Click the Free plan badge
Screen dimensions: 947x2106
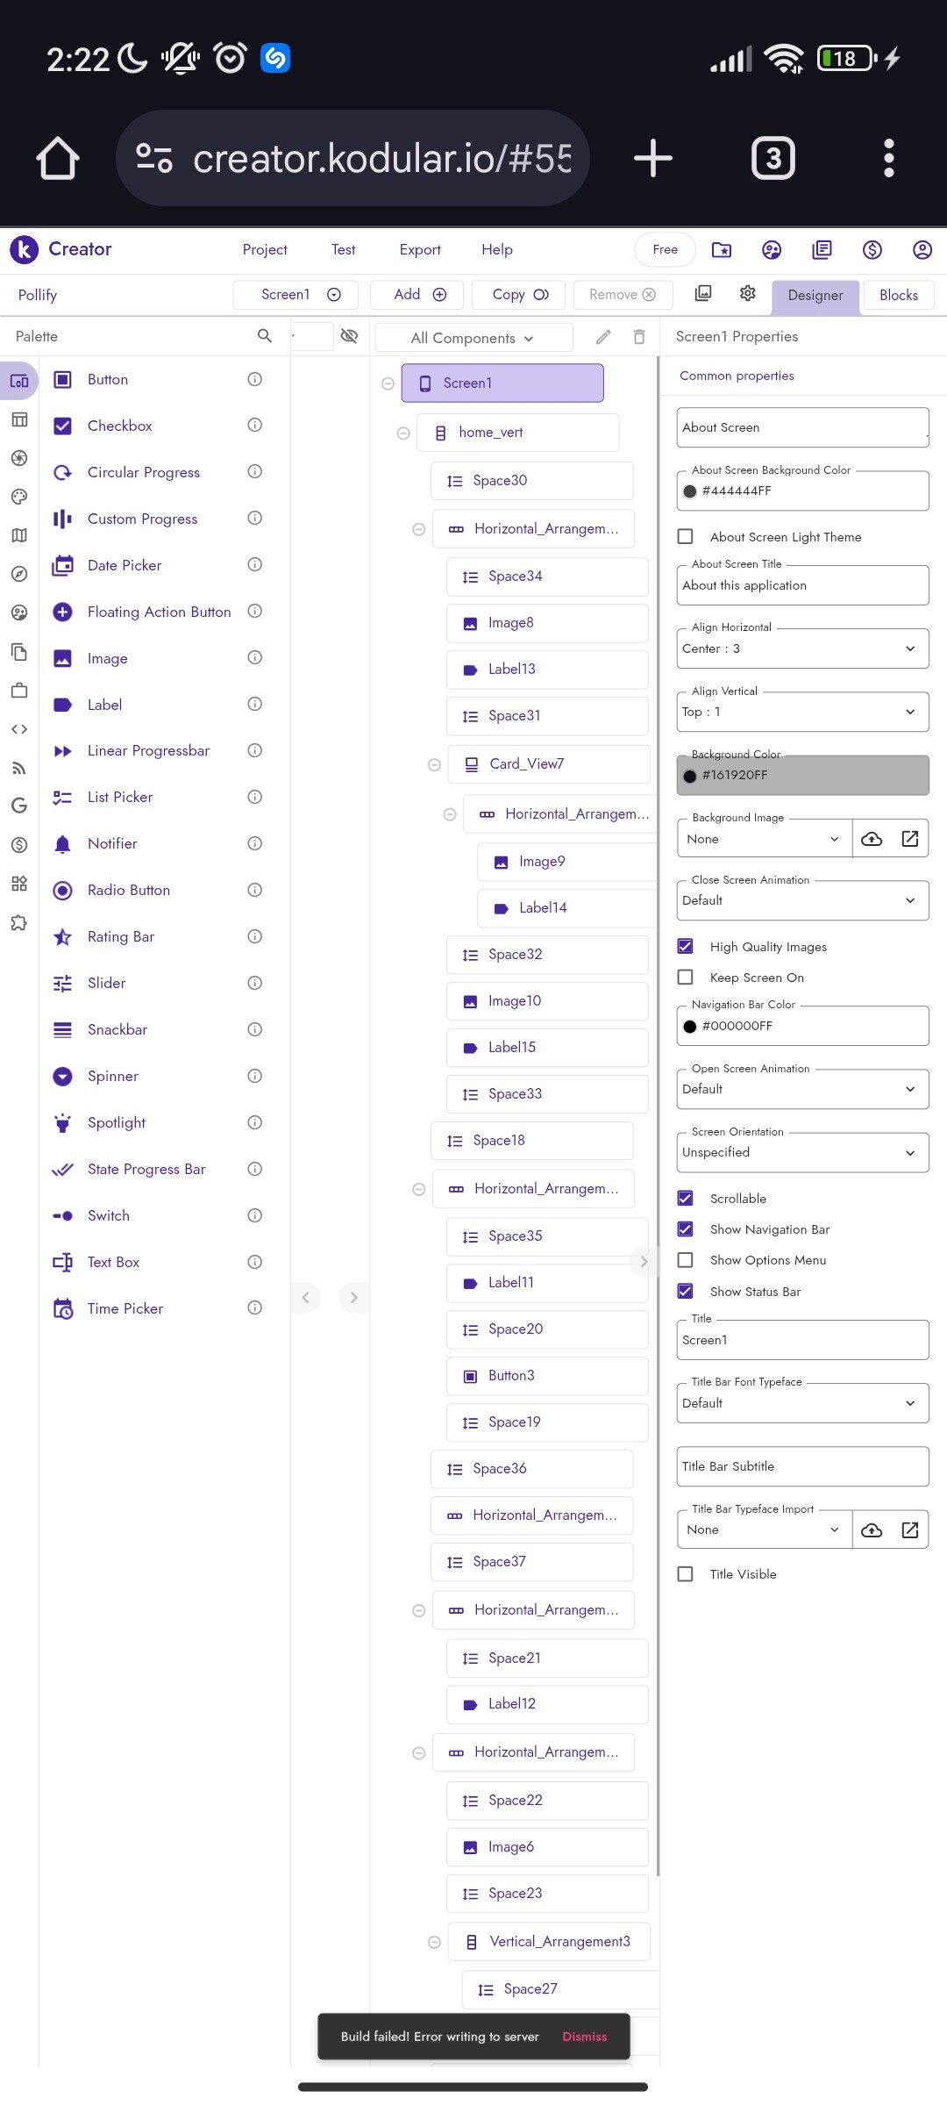click(666, 249)
